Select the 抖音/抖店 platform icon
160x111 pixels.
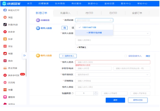(5, 25)
